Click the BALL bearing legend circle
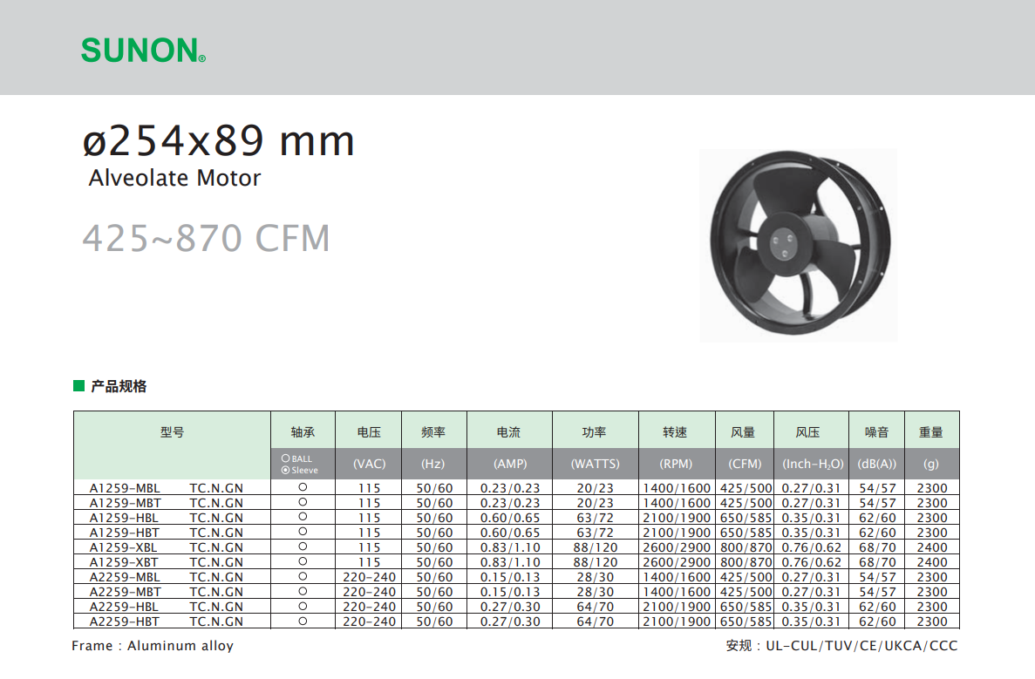This screenshot has height=679, width=1035. point(286,458)
